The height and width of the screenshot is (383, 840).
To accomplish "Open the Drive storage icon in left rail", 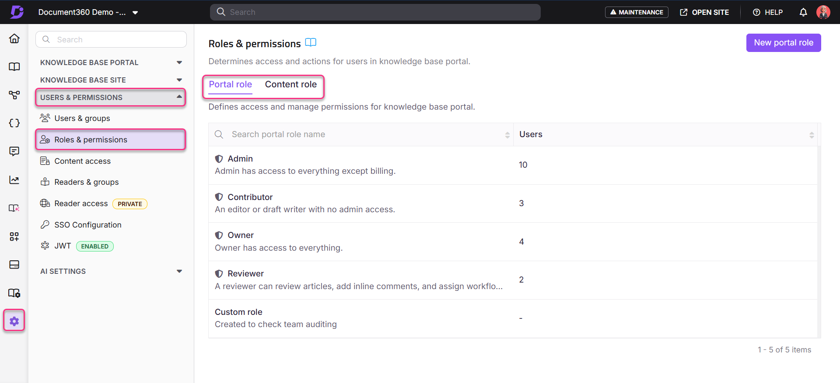I will pos(14,265).
